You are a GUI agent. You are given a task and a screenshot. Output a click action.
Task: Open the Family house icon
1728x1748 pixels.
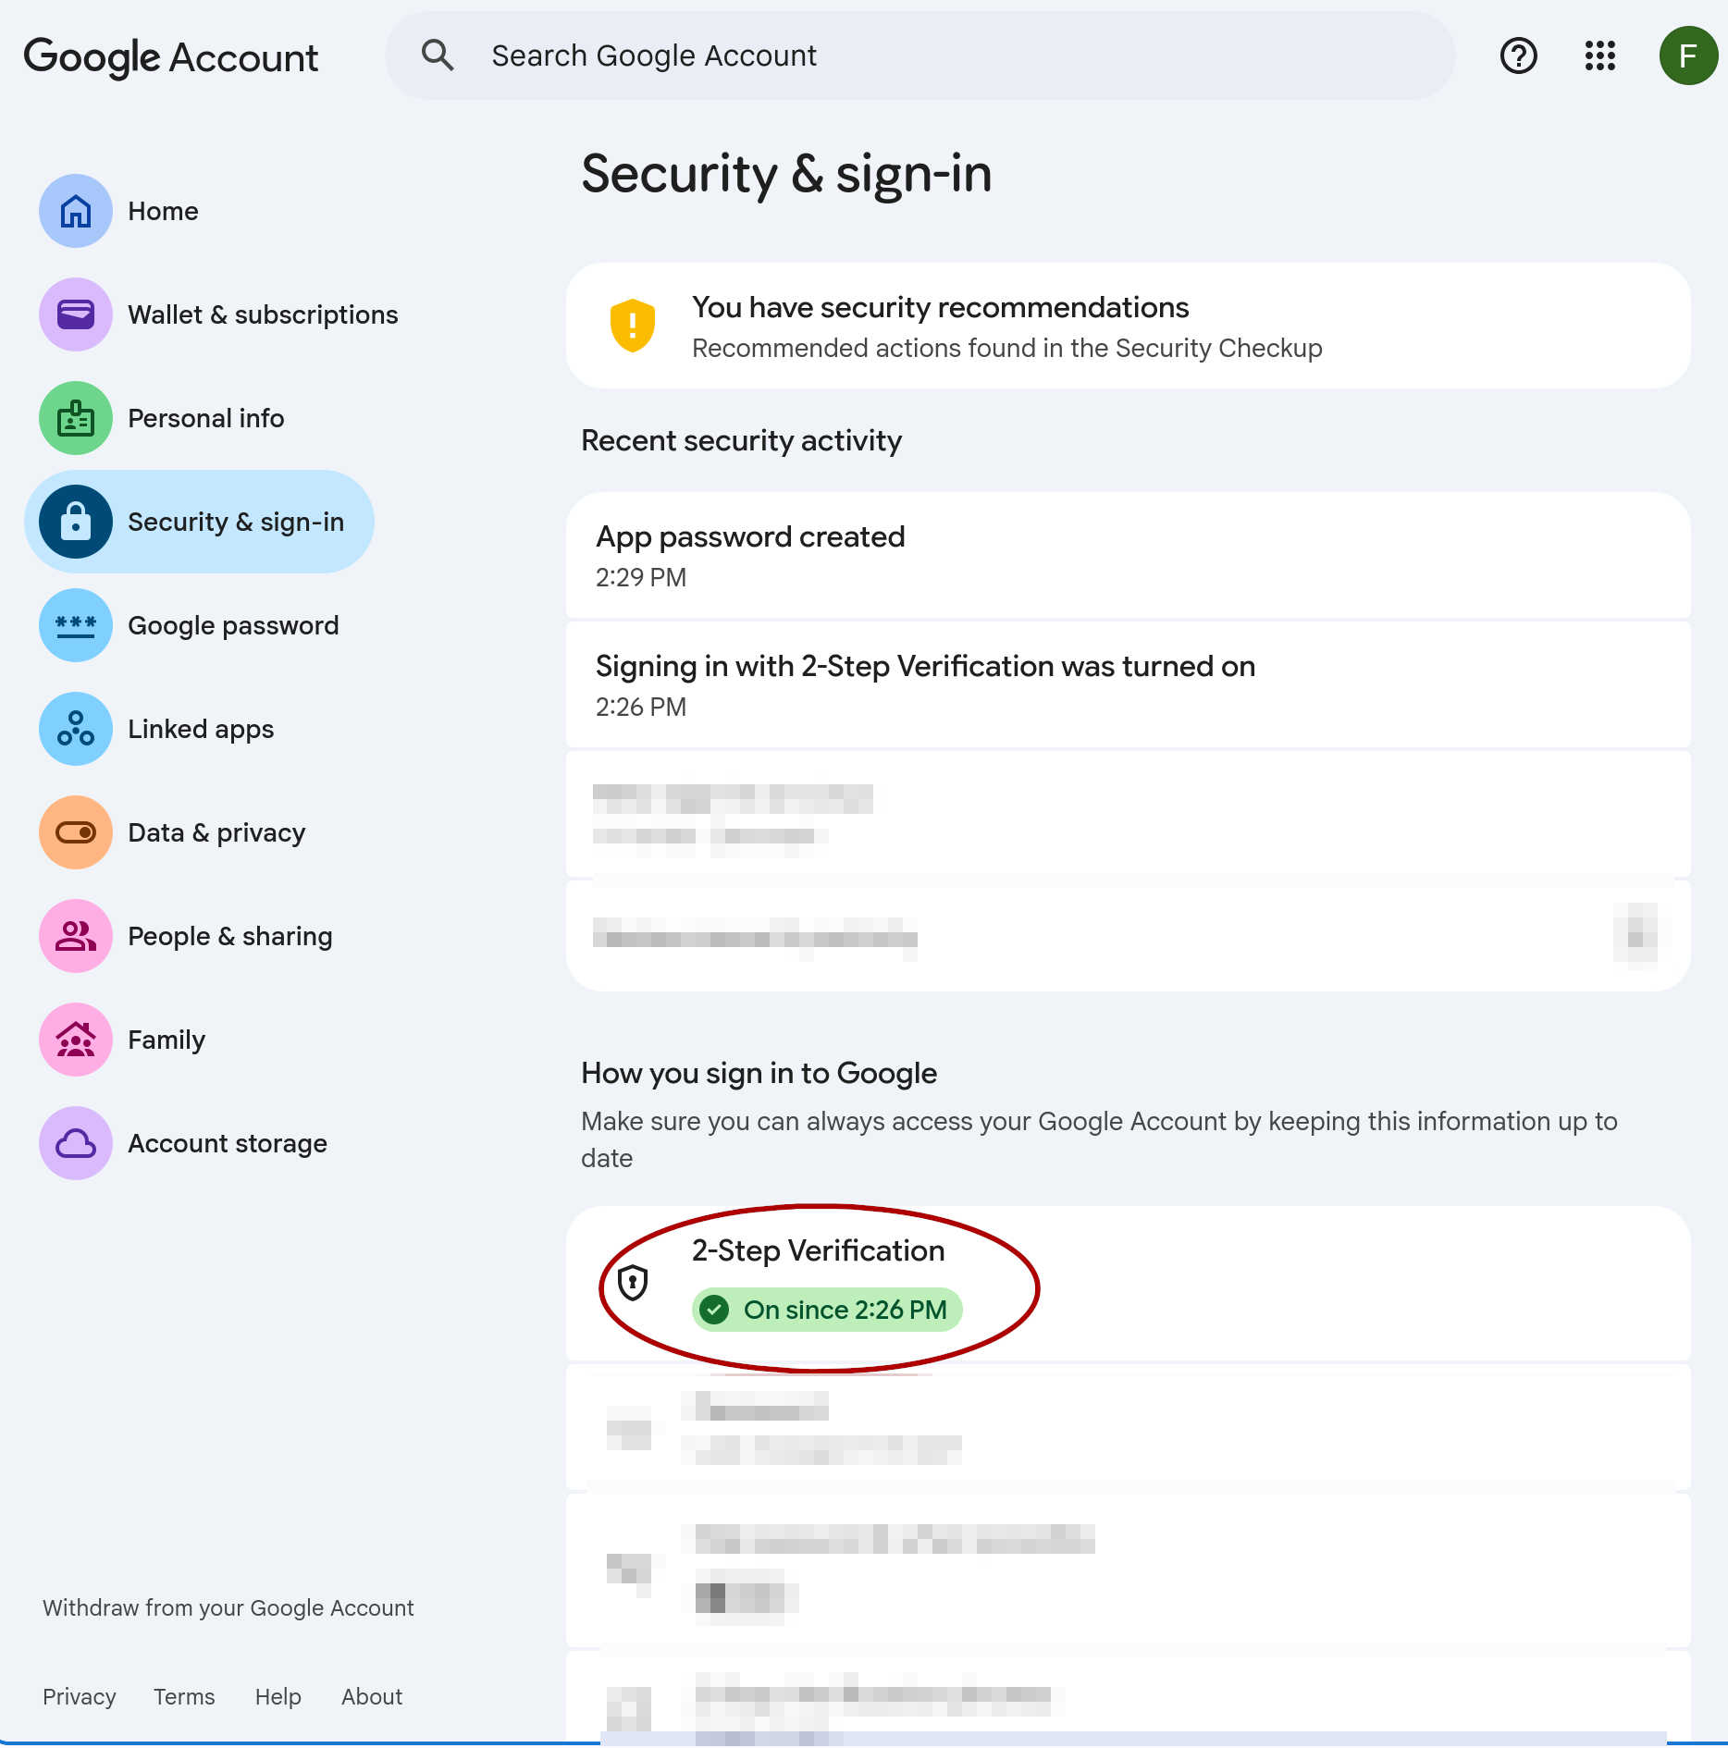[76, 1040]
